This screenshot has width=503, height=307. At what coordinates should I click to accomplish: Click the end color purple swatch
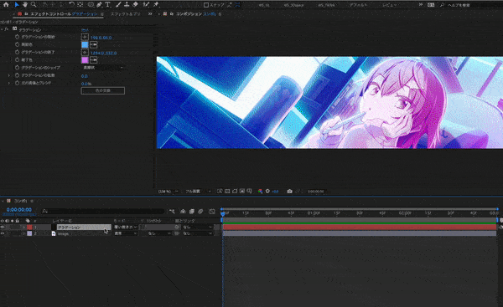click(x=85, y=60)
